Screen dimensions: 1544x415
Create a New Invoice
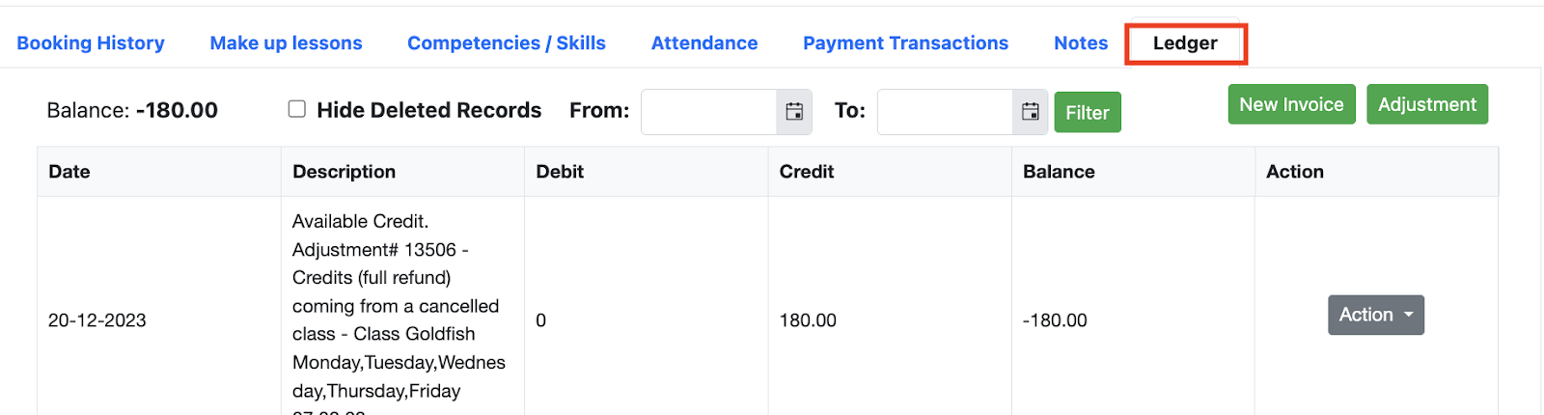(x=1291, y=104)
